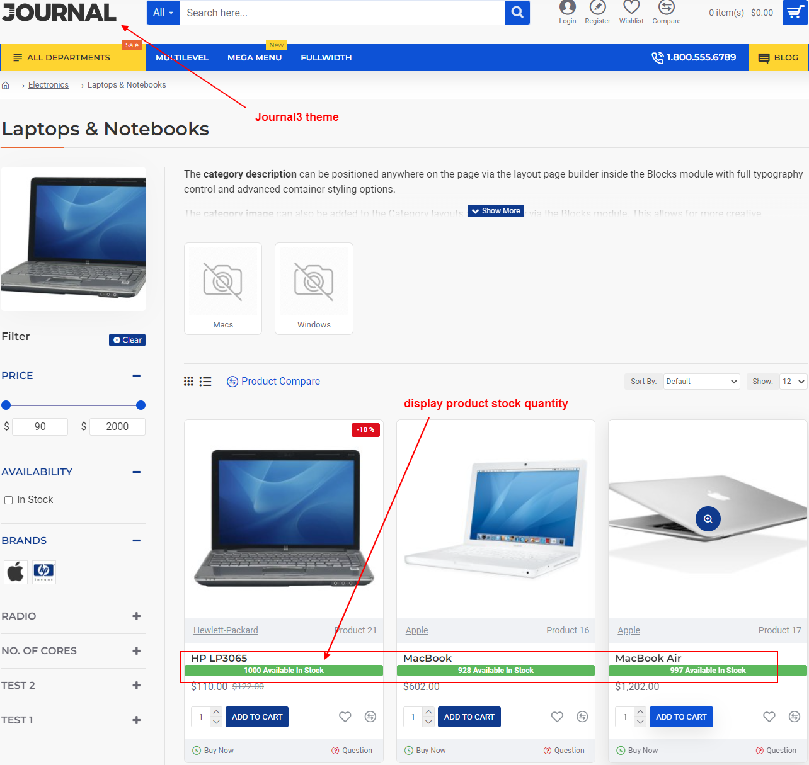Click the MacBook Air quantity field

625,717
